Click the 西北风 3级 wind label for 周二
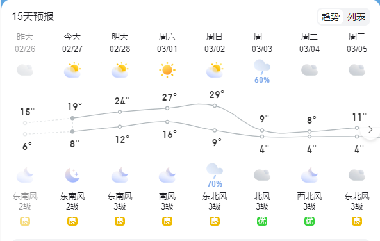380x241 pixels. 310,201
